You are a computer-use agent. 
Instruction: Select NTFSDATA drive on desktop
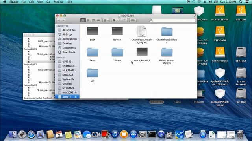[x=220, y=31]
